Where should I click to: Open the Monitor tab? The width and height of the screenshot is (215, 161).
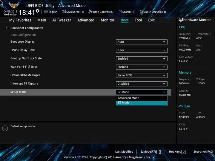coord(107,20)
